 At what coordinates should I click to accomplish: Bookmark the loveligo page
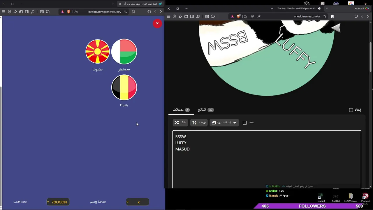tap(133, 12)
